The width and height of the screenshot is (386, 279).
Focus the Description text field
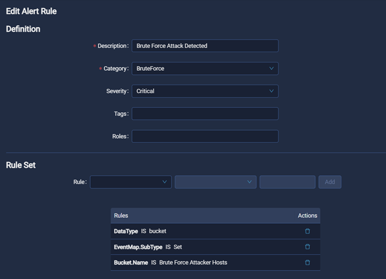(205, 46)
